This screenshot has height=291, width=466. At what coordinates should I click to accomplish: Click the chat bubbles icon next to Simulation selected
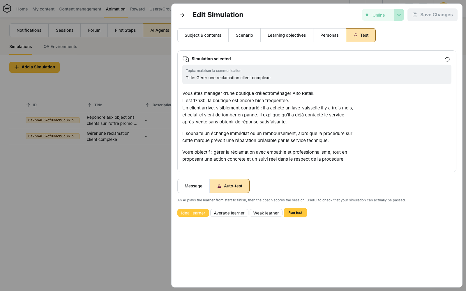[x=186, y=59]
